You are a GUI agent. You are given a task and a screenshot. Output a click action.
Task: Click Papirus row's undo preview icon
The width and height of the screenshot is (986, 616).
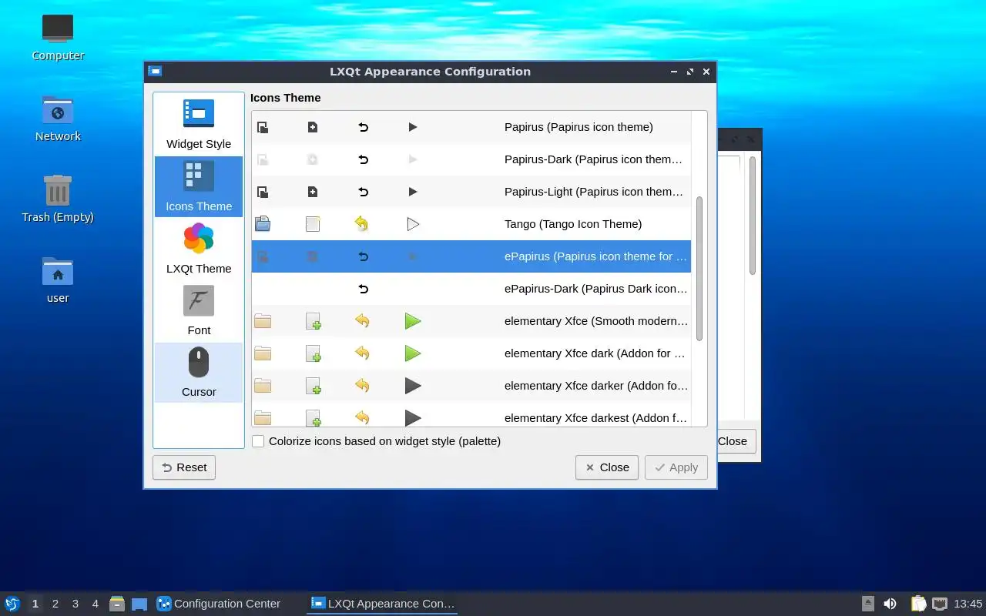(363, 127)
